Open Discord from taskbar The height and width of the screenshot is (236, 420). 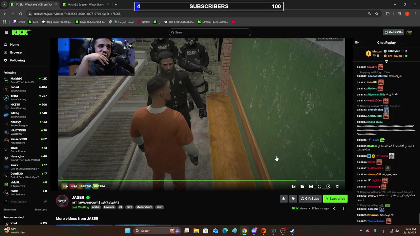(254, 231)
